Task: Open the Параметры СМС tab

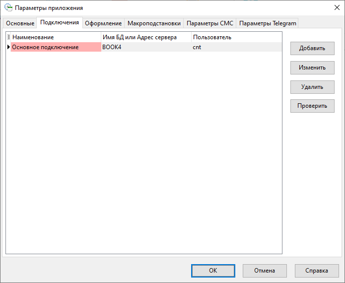Action: [x=209, y=23]
